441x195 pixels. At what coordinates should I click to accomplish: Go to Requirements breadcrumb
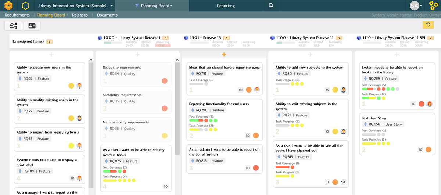tap(17, 15)
